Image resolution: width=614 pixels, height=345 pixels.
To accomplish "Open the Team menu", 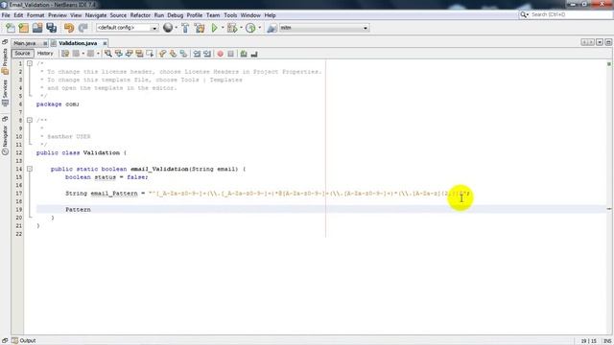I will point(213,15).
